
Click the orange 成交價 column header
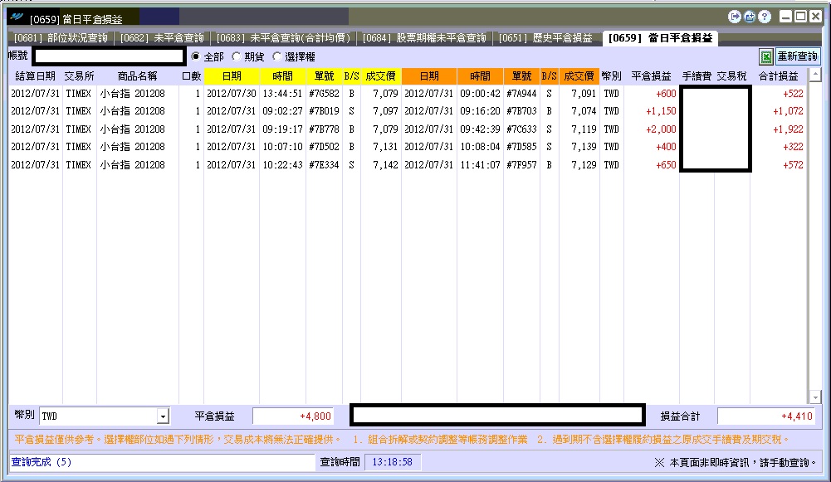[x=579, y=76]
